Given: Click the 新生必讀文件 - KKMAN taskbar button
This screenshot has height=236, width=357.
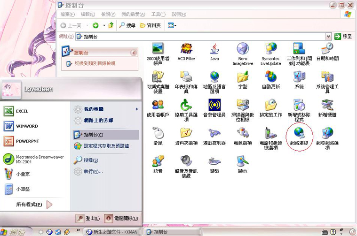Looking at the screenshot, I should (x=112, y=232).
